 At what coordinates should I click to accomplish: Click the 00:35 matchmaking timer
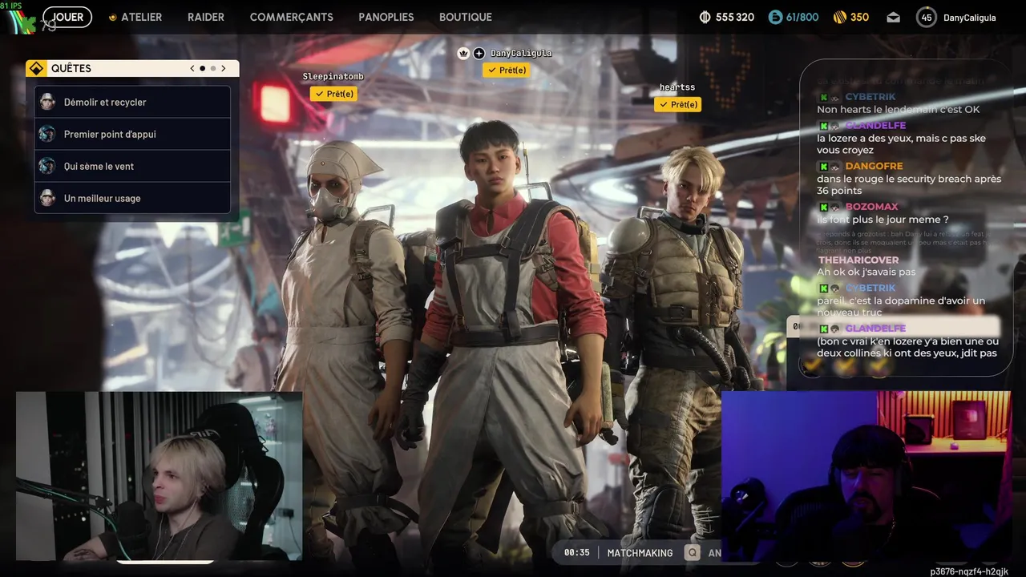(x=576, y=553)
